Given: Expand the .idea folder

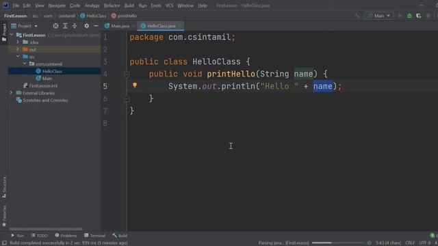Looking at the screenshot, I should click(x=18, y=42).
